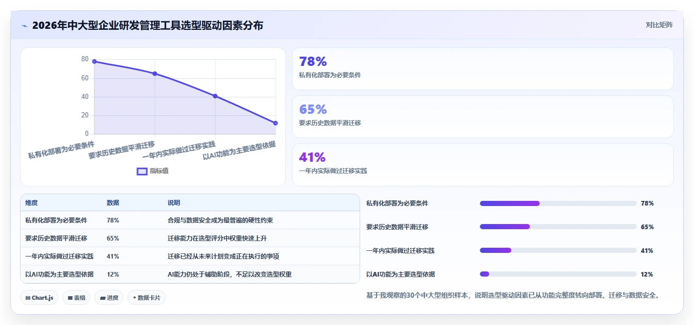Click the title icon beside 2026年中大型企业 heading
Image resolution: width=694 pixels, height=325 pixels.
(x=24, y=25)
